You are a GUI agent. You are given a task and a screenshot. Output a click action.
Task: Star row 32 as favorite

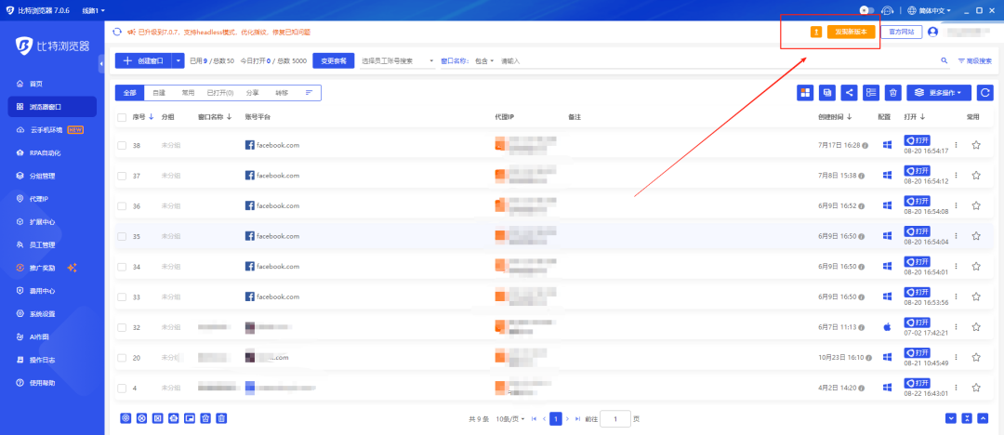point(976,327)
